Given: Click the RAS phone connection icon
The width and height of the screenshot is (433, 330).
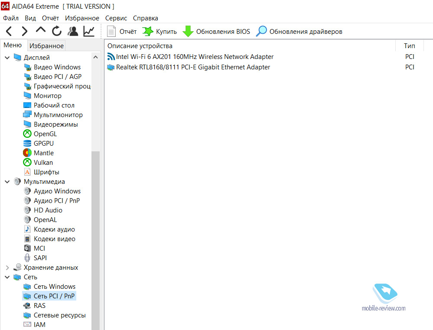Looking at the screenshot, I should click(27, 306).
